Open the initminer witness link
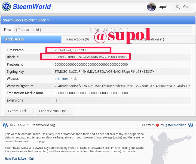Viewport: 196px width, 164px height. click(61, 79)
